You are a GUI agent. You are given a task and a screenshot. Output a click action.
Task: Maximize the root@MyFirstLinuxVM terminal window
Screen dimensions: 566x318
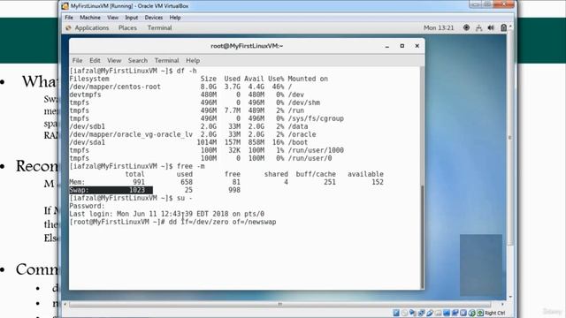402,46
